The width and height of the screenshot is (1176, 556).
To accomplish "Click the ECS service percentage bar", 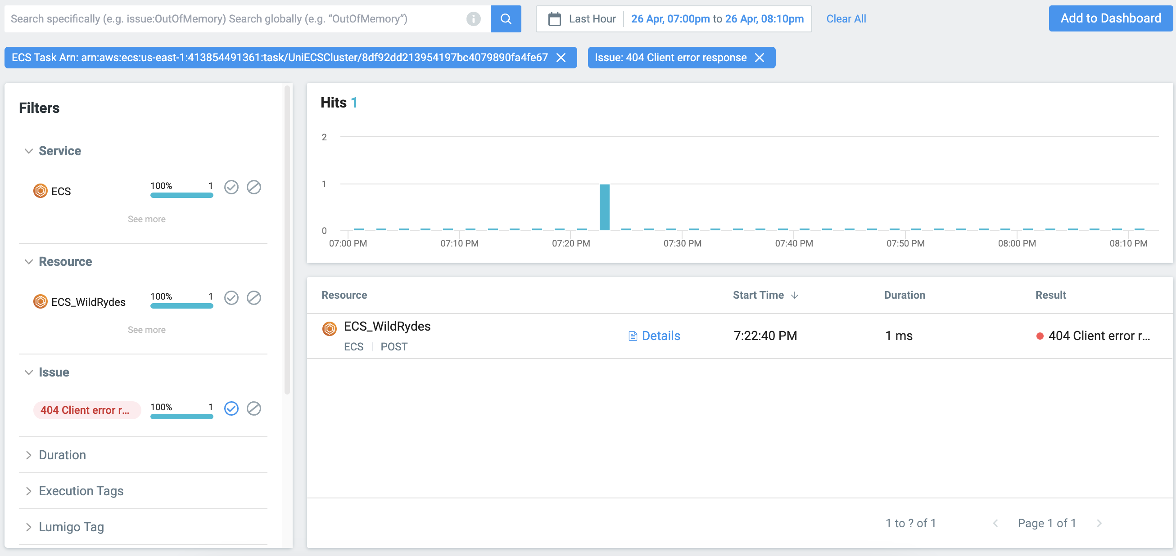I will pyautogui.click(x=181, y=195).
